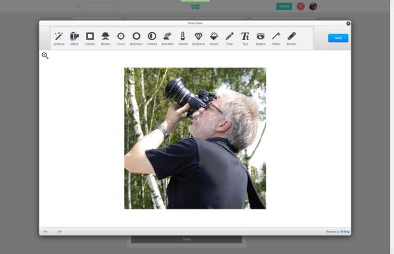Open the Powered by Aviary link
Screen dimensions: 394x254
tap(338, 232)
